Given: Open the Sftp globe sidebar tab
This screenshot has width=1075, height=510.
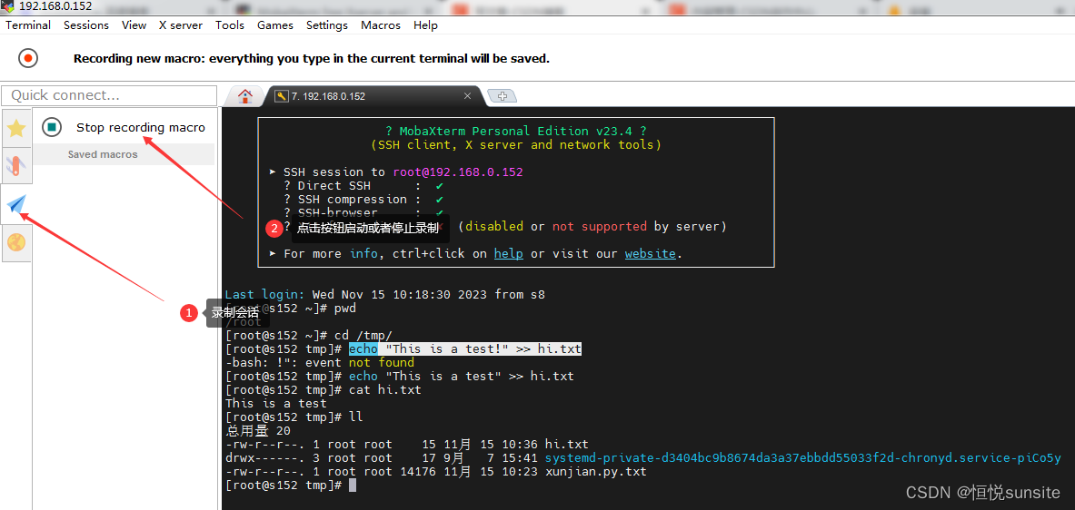Looking at the screenshot, I should tap(16, 243).
